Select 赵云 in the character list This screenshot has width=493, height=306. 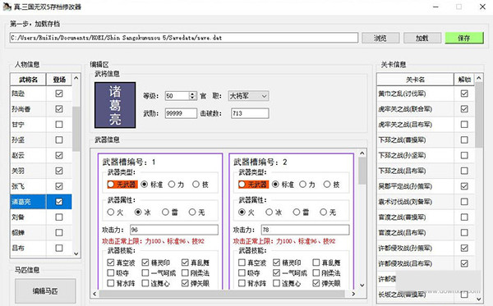(x=28, y=155)
